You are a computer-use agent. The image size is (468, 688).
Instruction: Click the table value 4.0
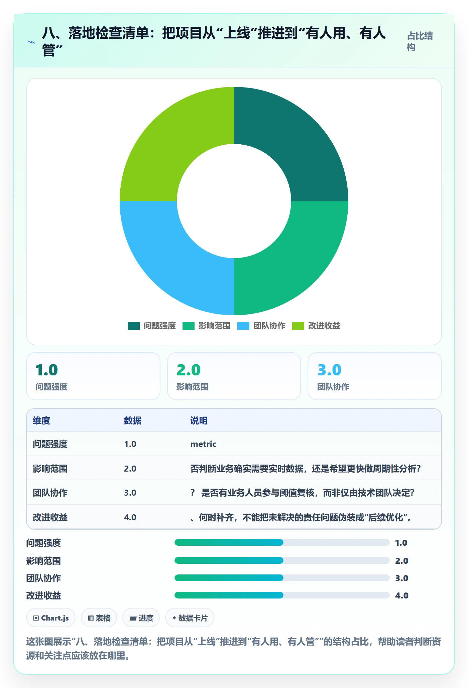tap(130, 517)
